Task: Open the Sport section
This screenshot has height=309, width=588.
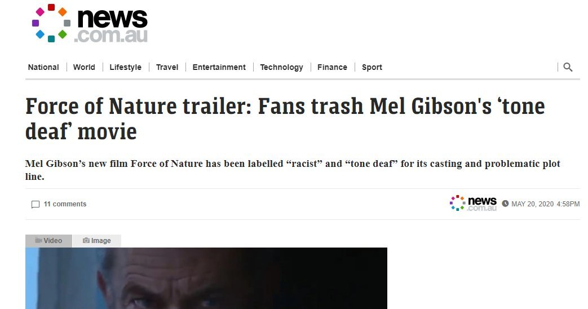Action: [372, 67]
